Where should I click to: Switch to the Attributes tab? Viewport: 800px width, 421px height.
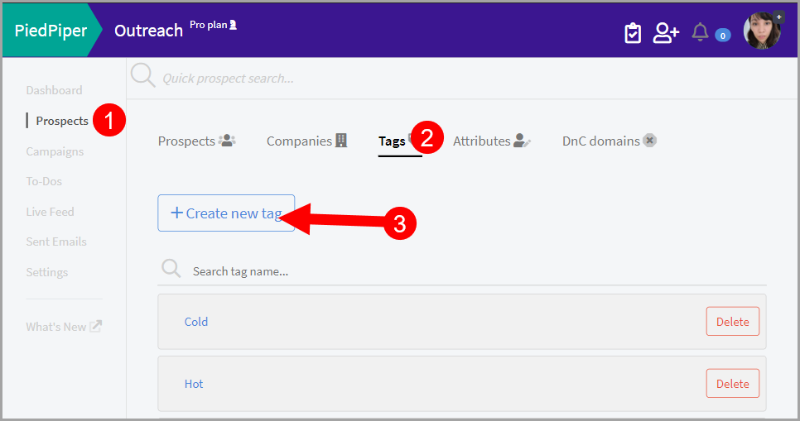[492, 141]
